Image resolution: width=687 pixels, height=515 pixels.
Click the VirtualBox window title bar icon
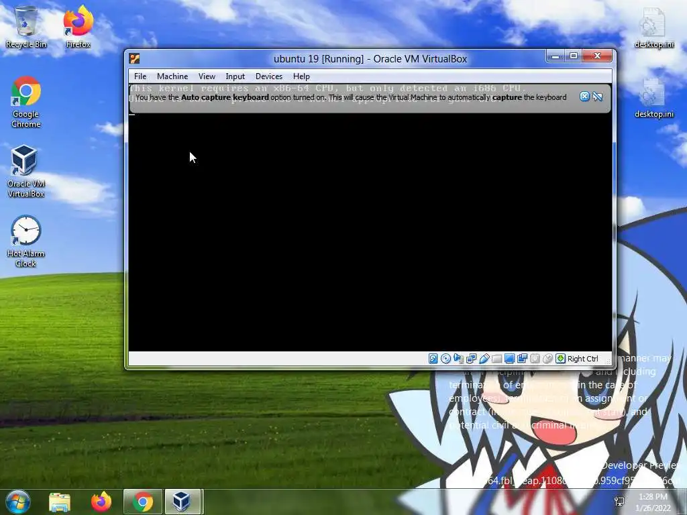point(134,59)
